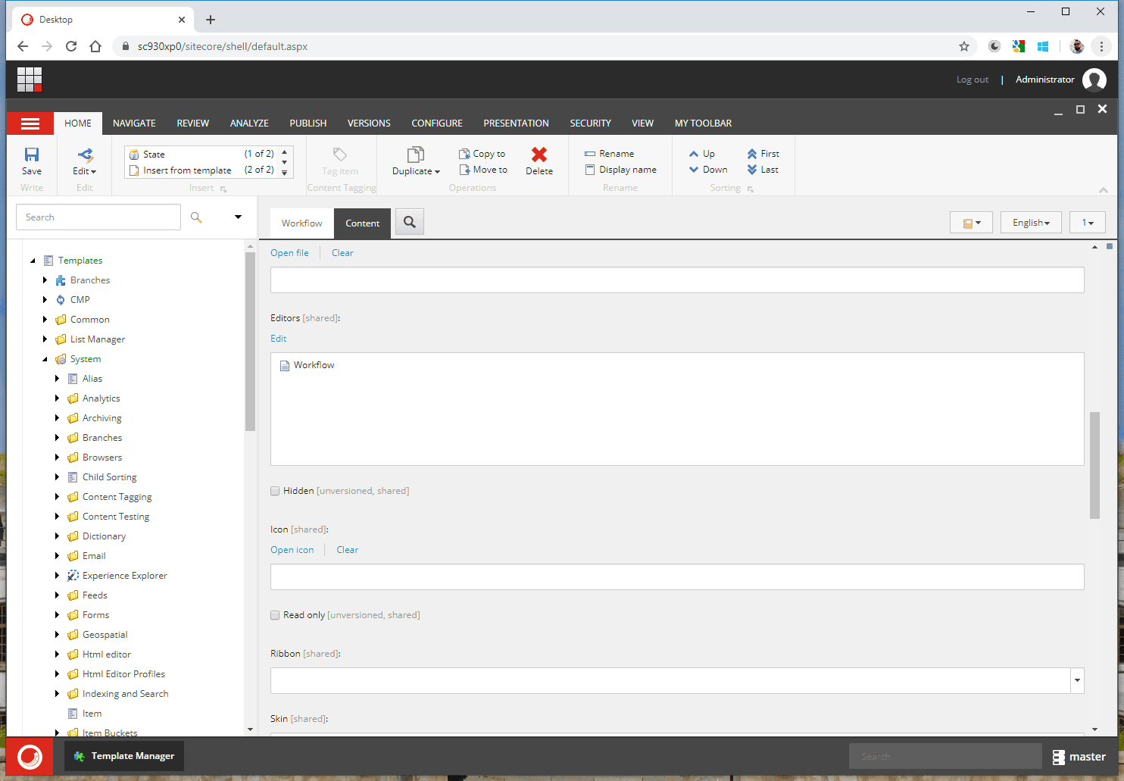The height and width of the screenshot is (781, 1124).
Task: Open the English language dropdown
Action: [1031, 223]
